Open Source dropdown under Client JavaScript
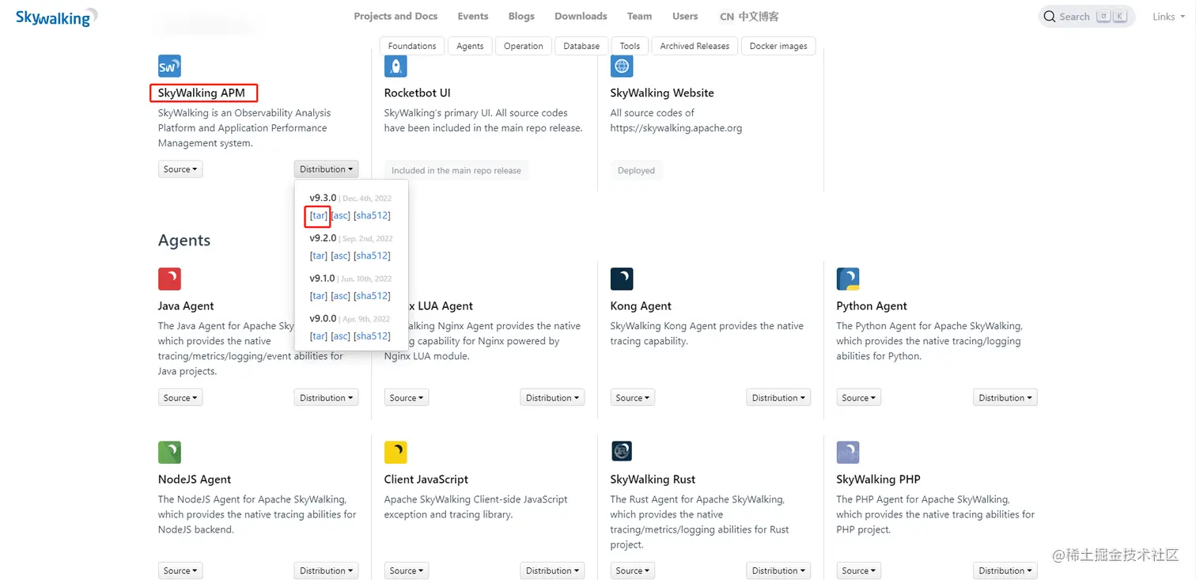1196x580 pixels. (407, 571)
